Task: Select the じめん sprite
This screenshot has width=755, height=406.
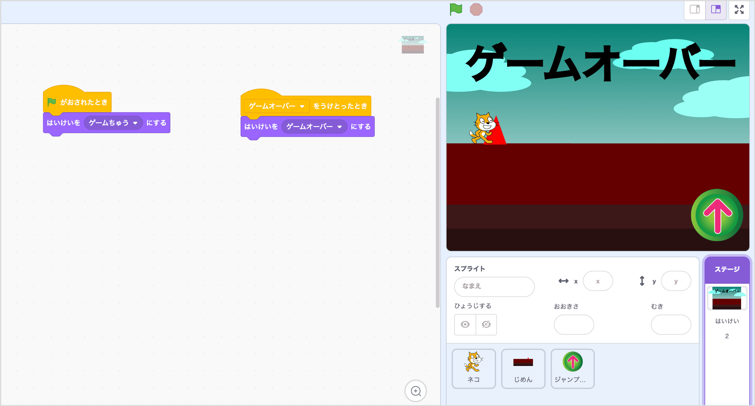Action: click(x=523, y=368)
